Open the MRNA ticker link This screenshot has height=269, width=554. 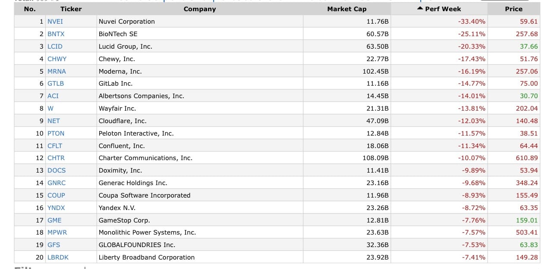57,71
